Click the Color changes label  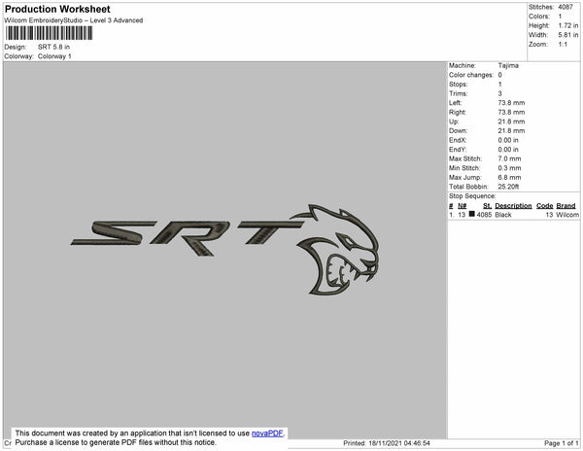tap(471, 75)
